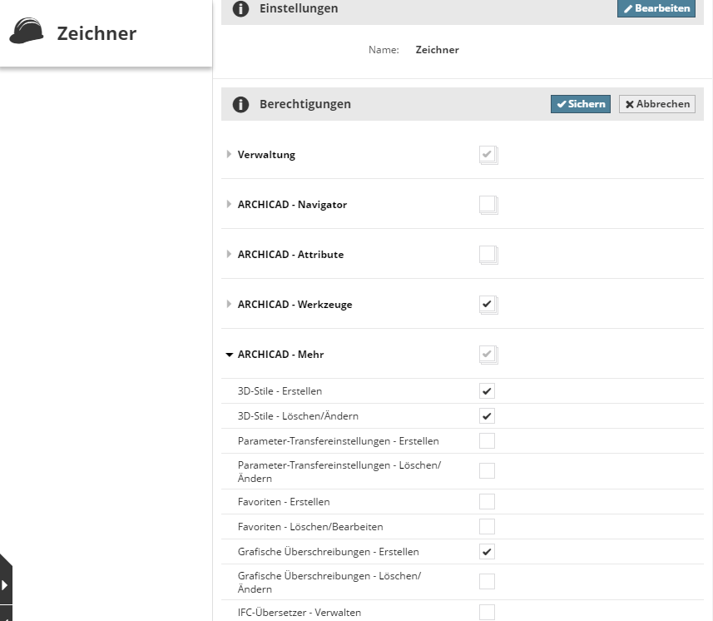Cancel changes with the Abbrechen button
713x621 pixels.
point(656,104)
